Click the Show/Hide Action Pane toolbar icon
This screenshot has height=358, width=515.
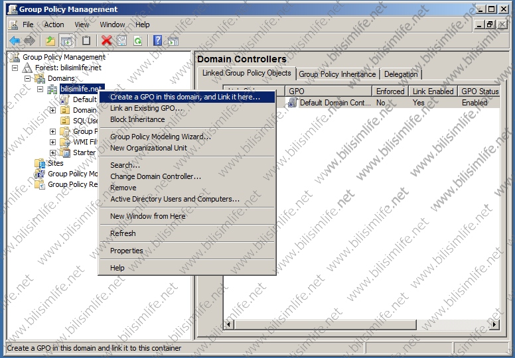(x=173, y=40)
